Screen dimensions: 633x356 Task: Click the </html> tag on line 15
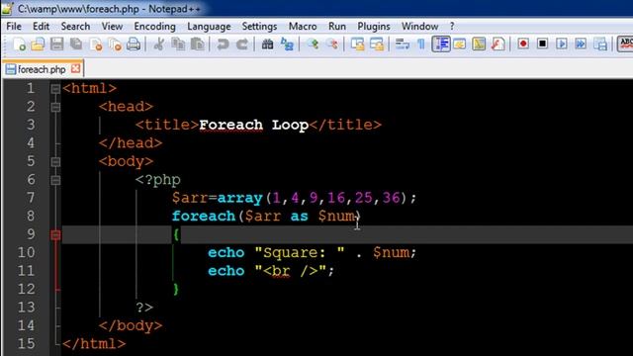pyautogui.click(x=94, y=344)
